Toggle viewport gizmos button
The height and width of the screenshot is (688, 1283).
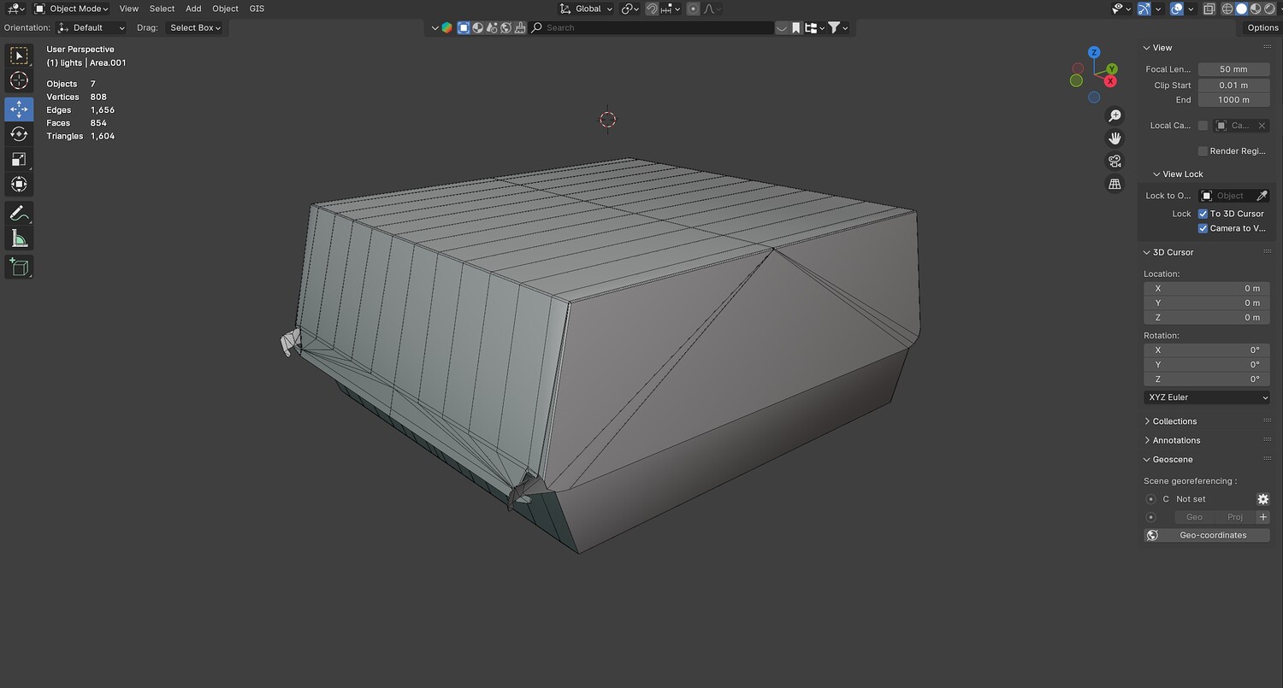coord(1144,9)
